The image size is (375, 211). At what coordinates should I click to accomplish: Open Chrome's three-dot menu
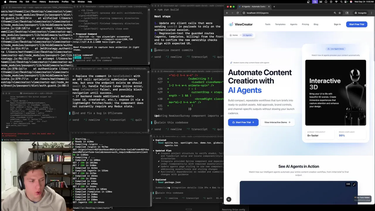coord(371,13)
